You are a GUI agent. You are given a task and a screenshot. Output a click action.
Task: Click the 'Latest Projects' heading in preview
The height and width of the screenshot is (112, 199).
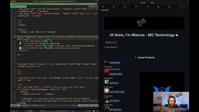[x=146, y=58]
